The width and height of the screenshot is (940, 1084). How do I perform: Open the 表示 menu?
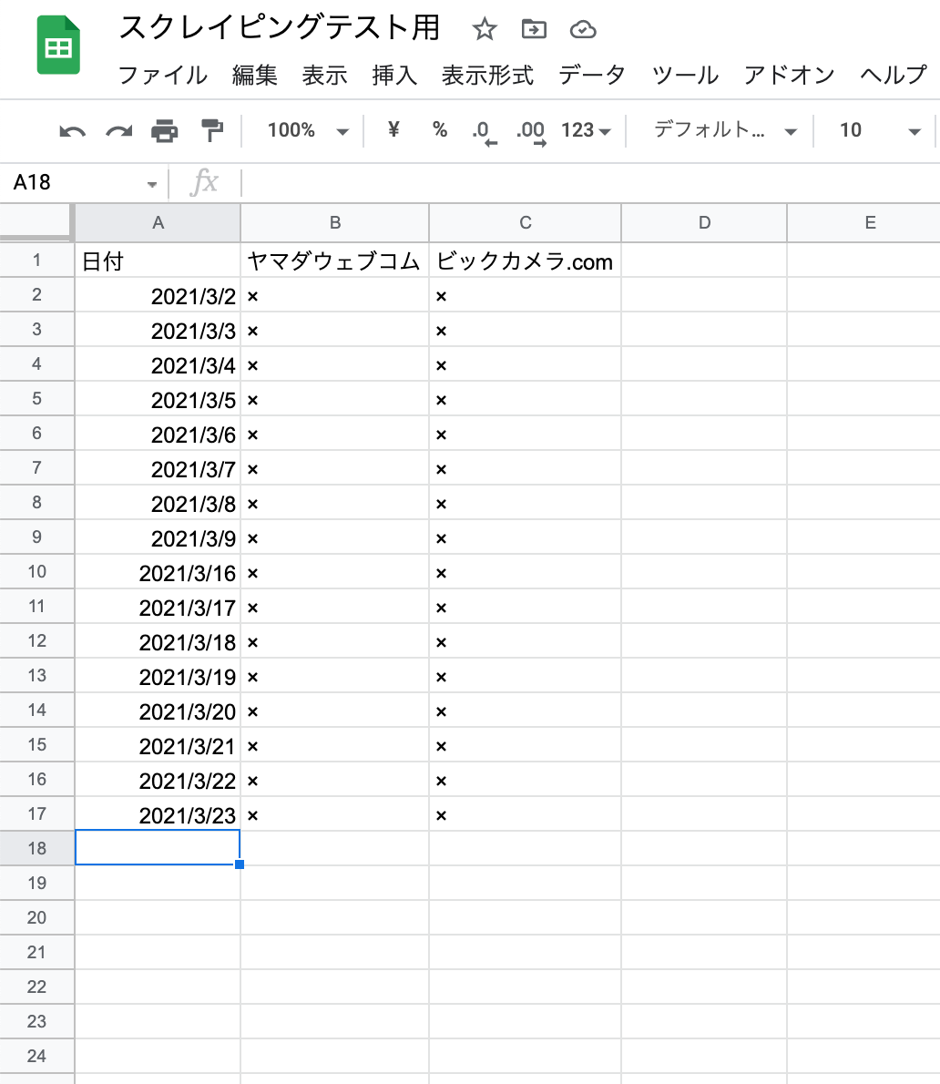pyautogui.click(x=324, y=75)
